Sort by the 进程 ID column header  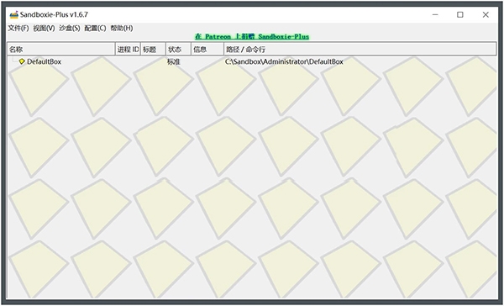[128, 50]
